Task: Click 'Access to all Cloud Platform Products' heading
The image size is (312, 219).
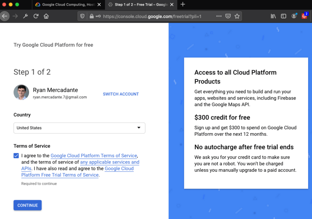Action: pos(235,77)
